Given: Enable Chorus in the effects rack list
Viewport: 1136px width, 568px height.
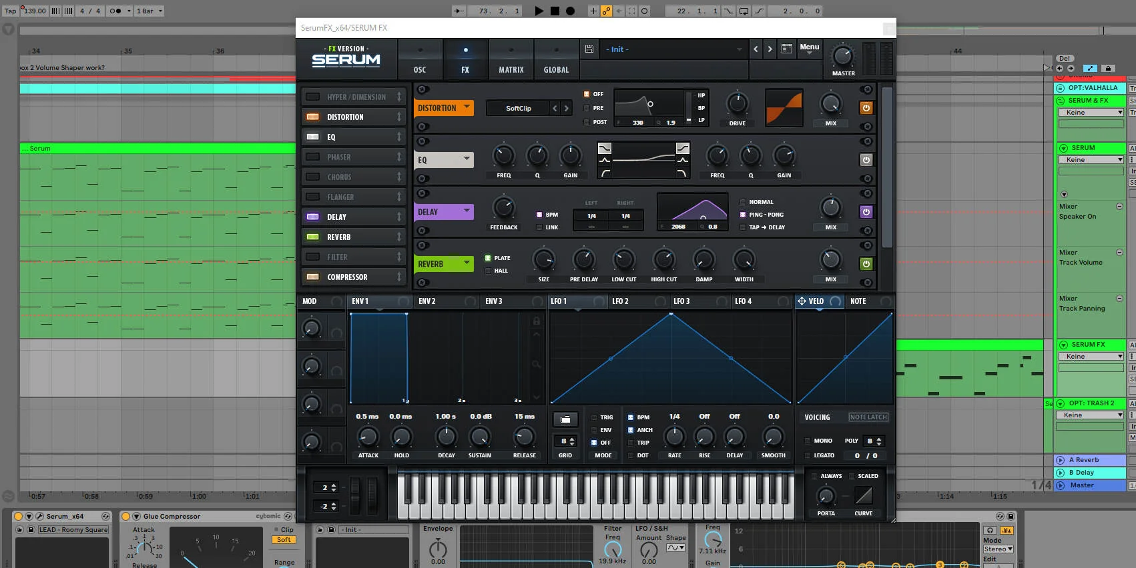Looking at the screenshot, I should [x=312, y=177].
